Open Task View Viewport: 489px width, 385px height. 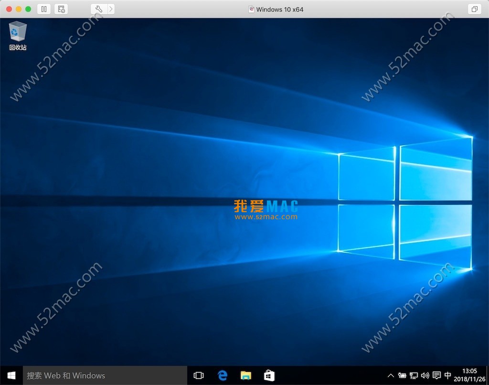[x=198, y=375]
